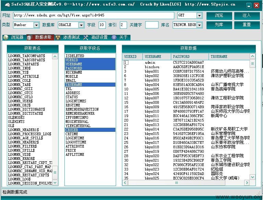
Task: Click the tools icon on the 高级设置 tab
Action: (x=86, y=37)
